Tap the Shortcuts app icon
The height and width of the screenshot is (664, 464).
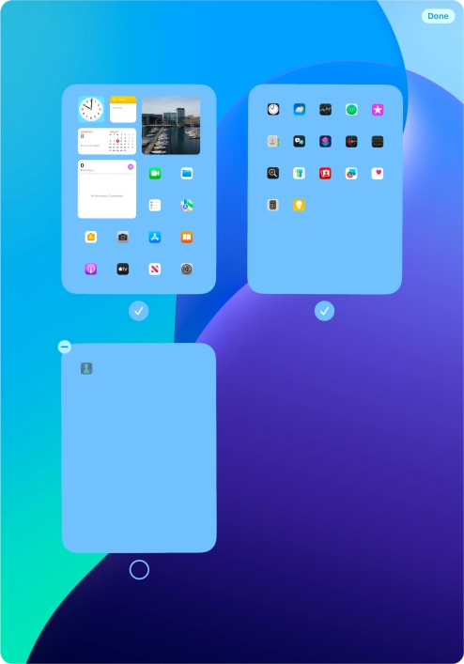pos(325,142)
